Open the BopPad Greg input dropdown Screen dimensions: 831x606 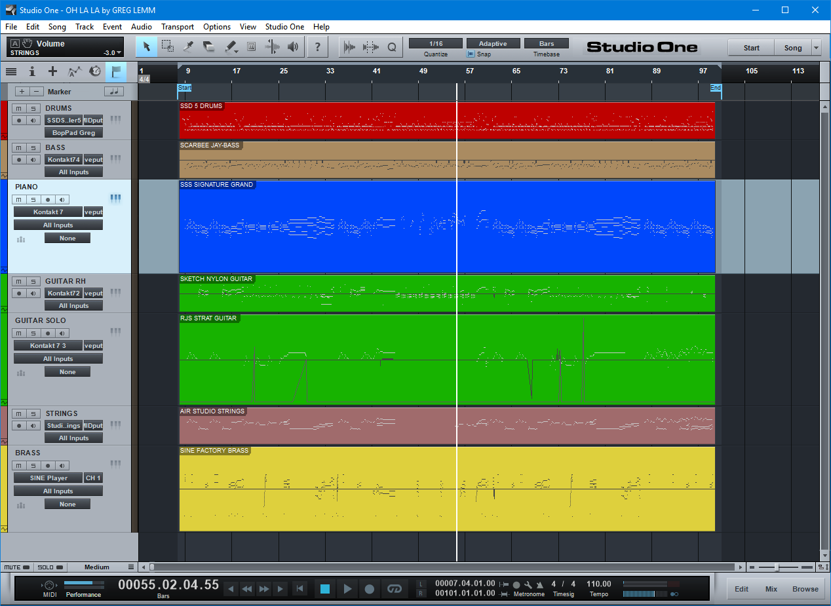pyautogui.click(x=73, y=132)
